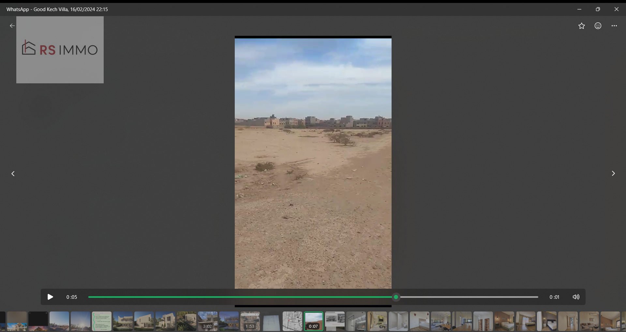This screenshot has height=332, width=626.
Task: Click the 0:05 elapsed time label
Action: pyautogui.click(x=72, y=297)
